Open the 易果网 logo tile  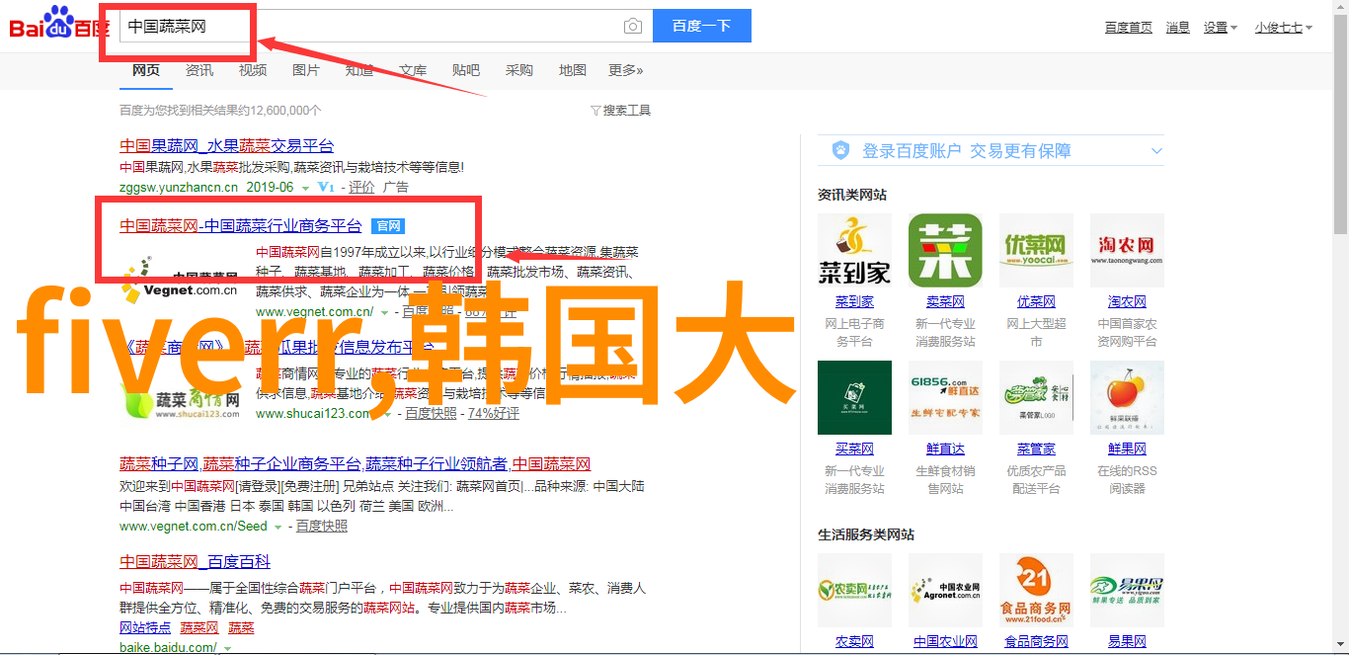tap(1127, 590)
